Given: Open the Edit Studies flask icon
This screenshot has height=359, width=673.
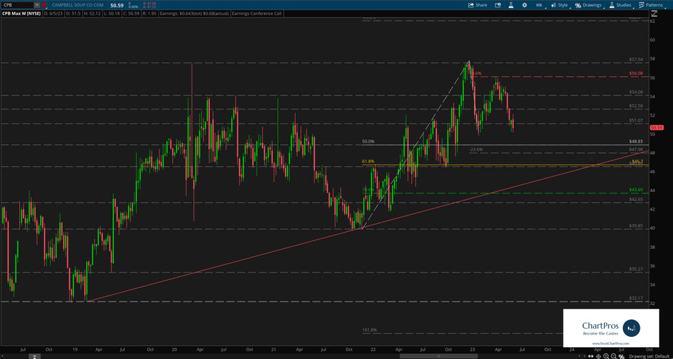Looking at the screenshot, I should pyautogui.click(x=511, y=5).
